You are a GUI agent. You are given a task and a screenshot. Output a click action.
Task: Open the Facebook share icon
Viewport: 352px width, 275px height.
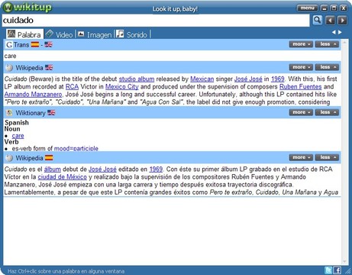(x=337, y=270)
